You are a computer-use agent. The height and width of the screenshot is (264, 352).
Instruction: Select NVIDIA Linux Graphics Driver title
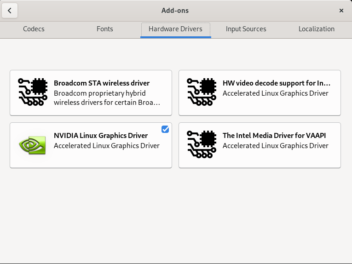point(101,136)
